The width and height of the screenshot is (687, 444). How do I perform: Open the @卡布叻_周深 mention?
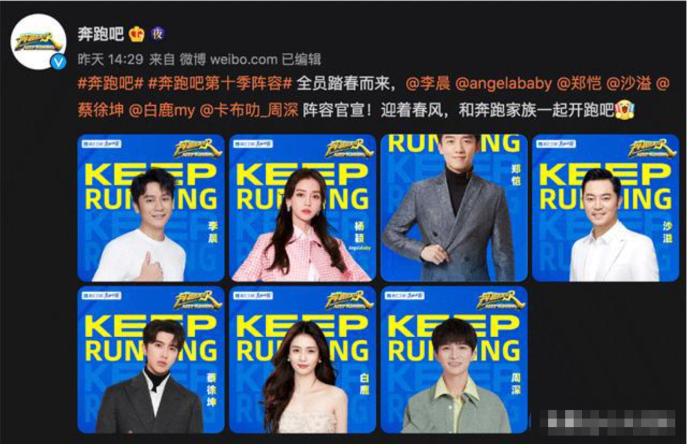click(249, 109)
